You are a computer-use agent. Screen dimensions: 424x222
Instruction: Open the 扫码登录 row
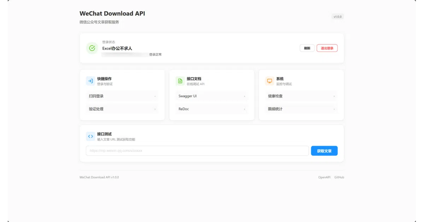(122, 96)
